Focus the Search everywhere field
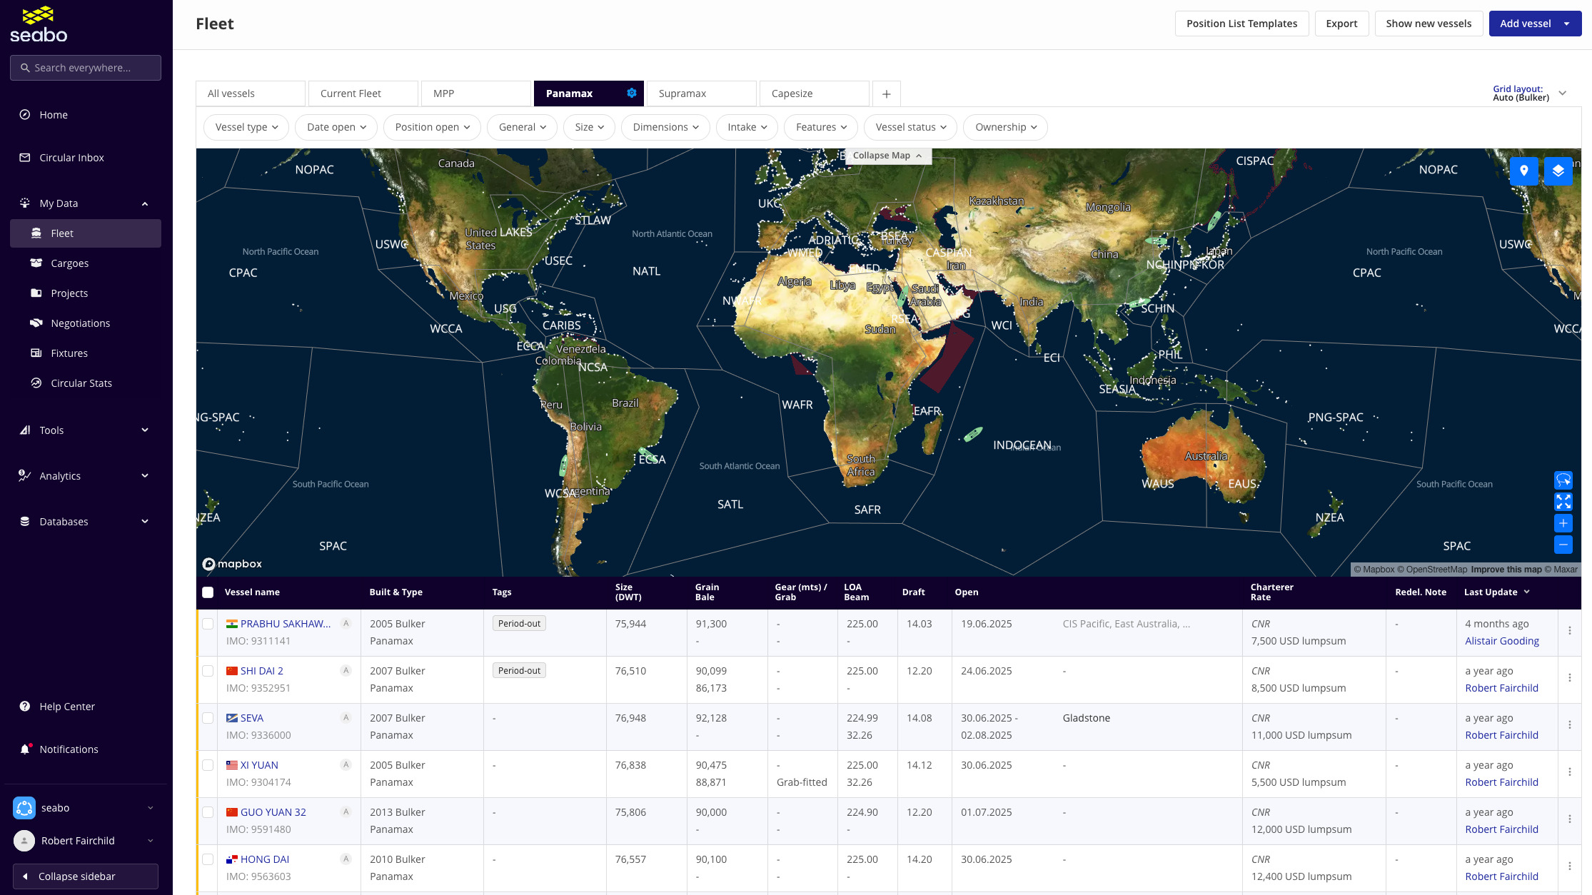This screenshot has width=1592, height=895. coord(86,68)
